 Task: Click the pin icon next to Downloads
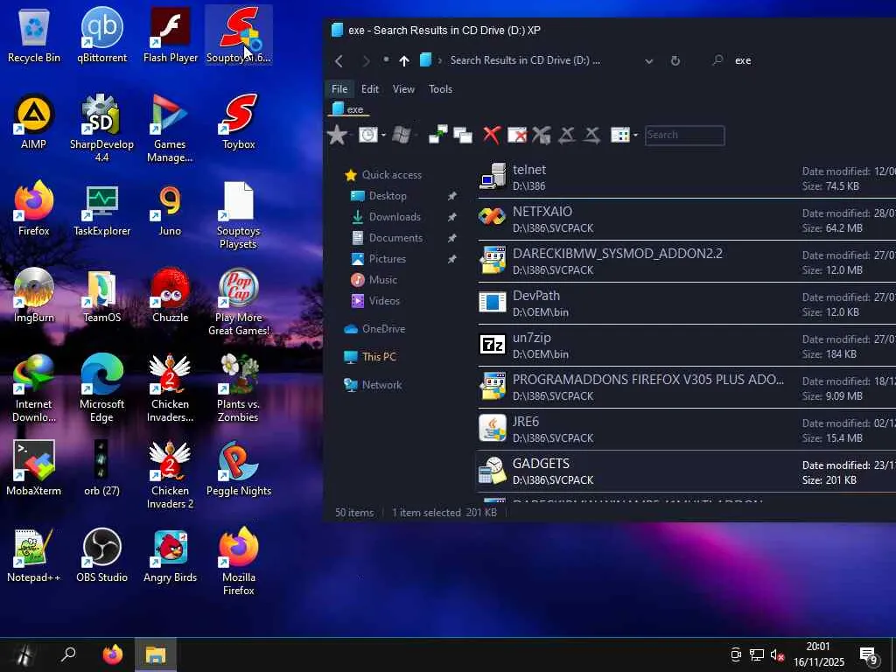pyautogui.click(x=451, y=217)
